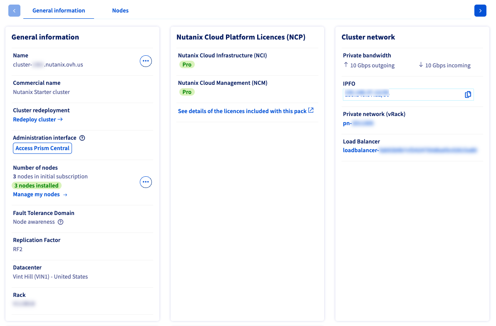
Task: Click the blurred Rack value
Action: 24,304
